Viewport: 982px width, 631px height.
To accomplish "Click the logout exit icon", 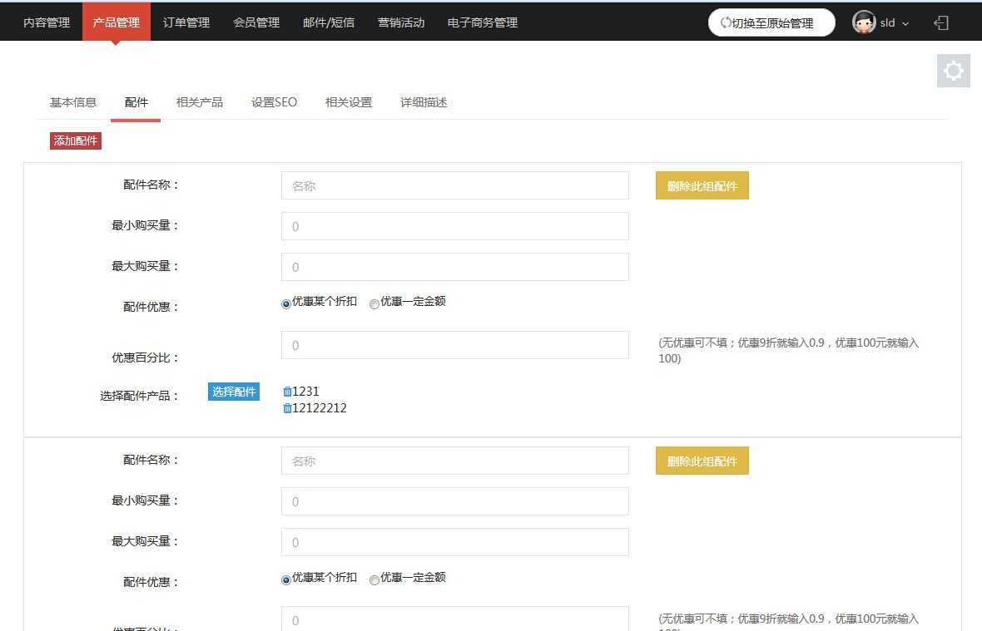I will (941, 23).
